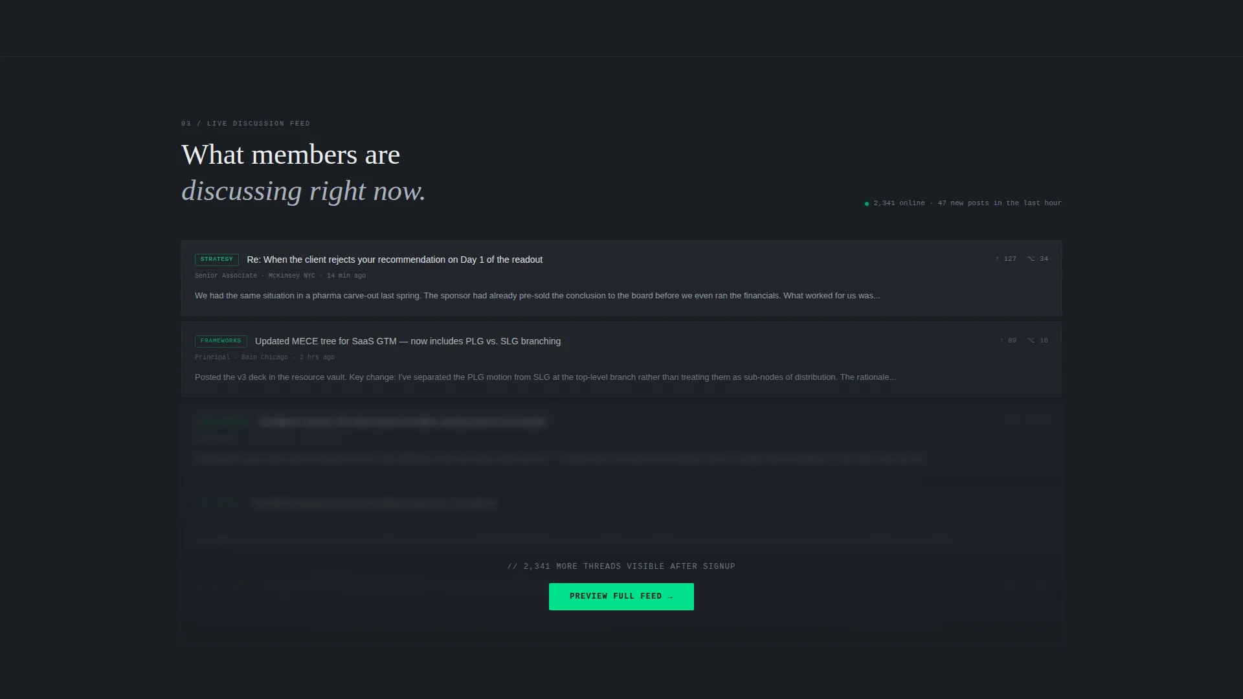Upvote the Updated MECE tree thread
The image size is (1243, 699).
coord(1007,340)
